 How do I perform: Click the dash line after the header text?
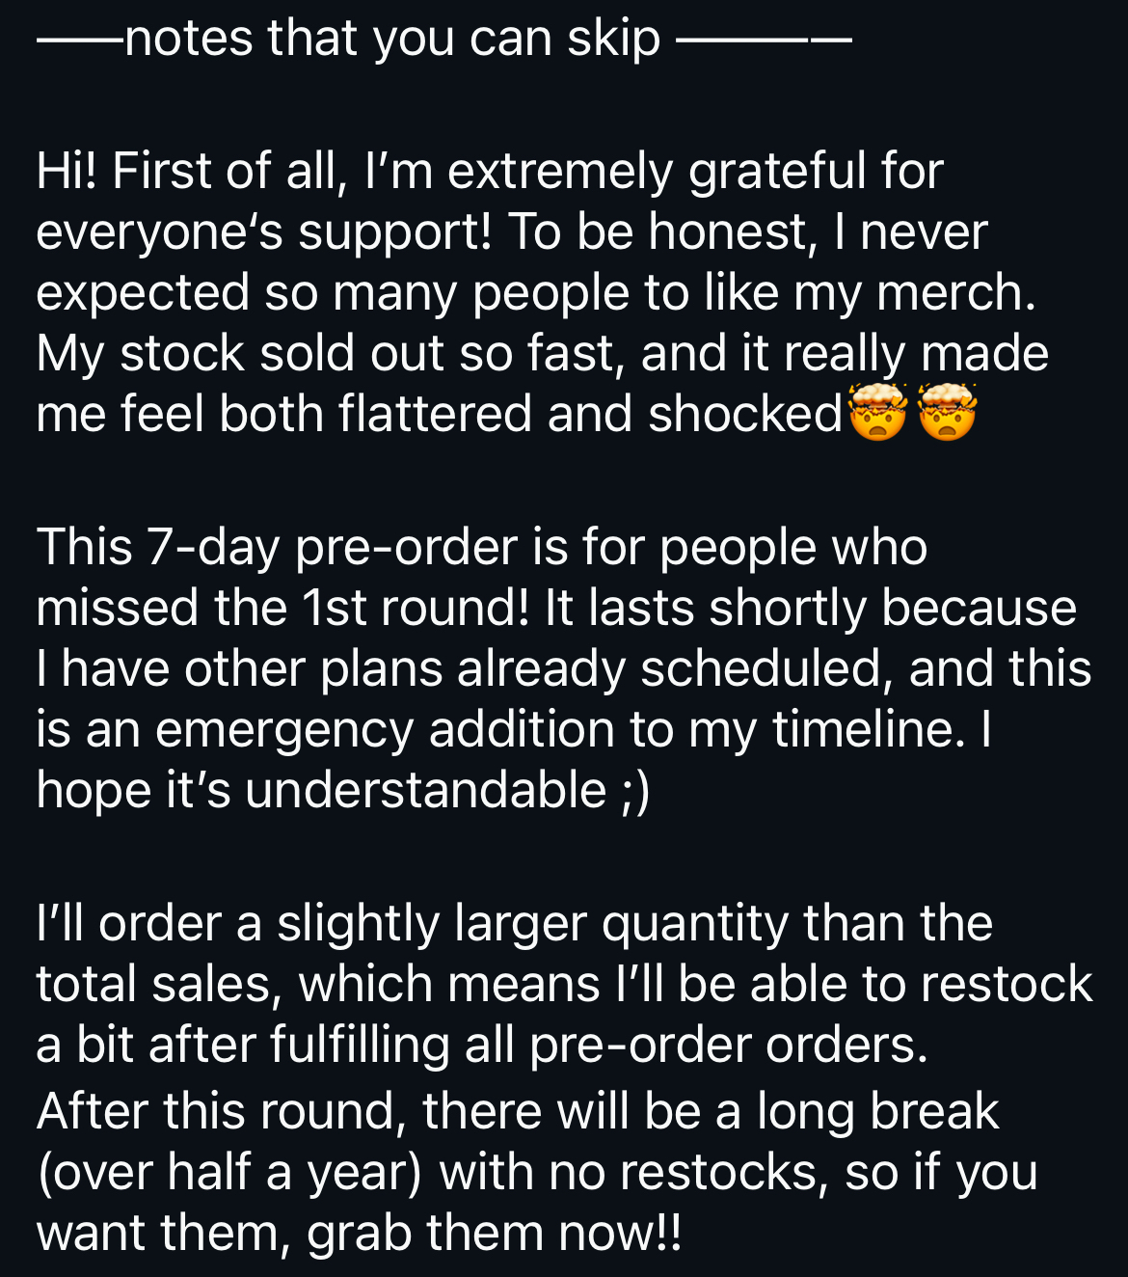point(764,41)
